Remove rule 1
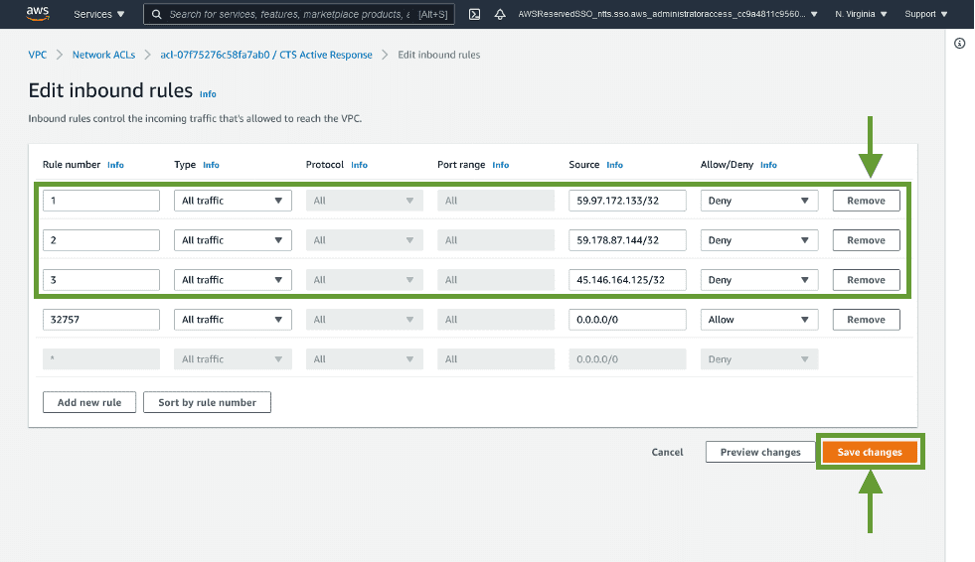 (x=867, y=201)
